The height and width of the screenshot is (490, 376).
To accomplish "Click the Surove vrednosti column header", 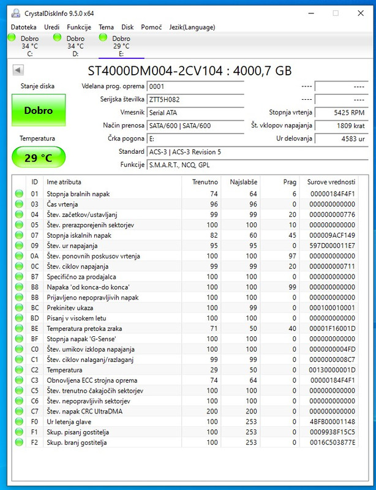I will 329,182.
